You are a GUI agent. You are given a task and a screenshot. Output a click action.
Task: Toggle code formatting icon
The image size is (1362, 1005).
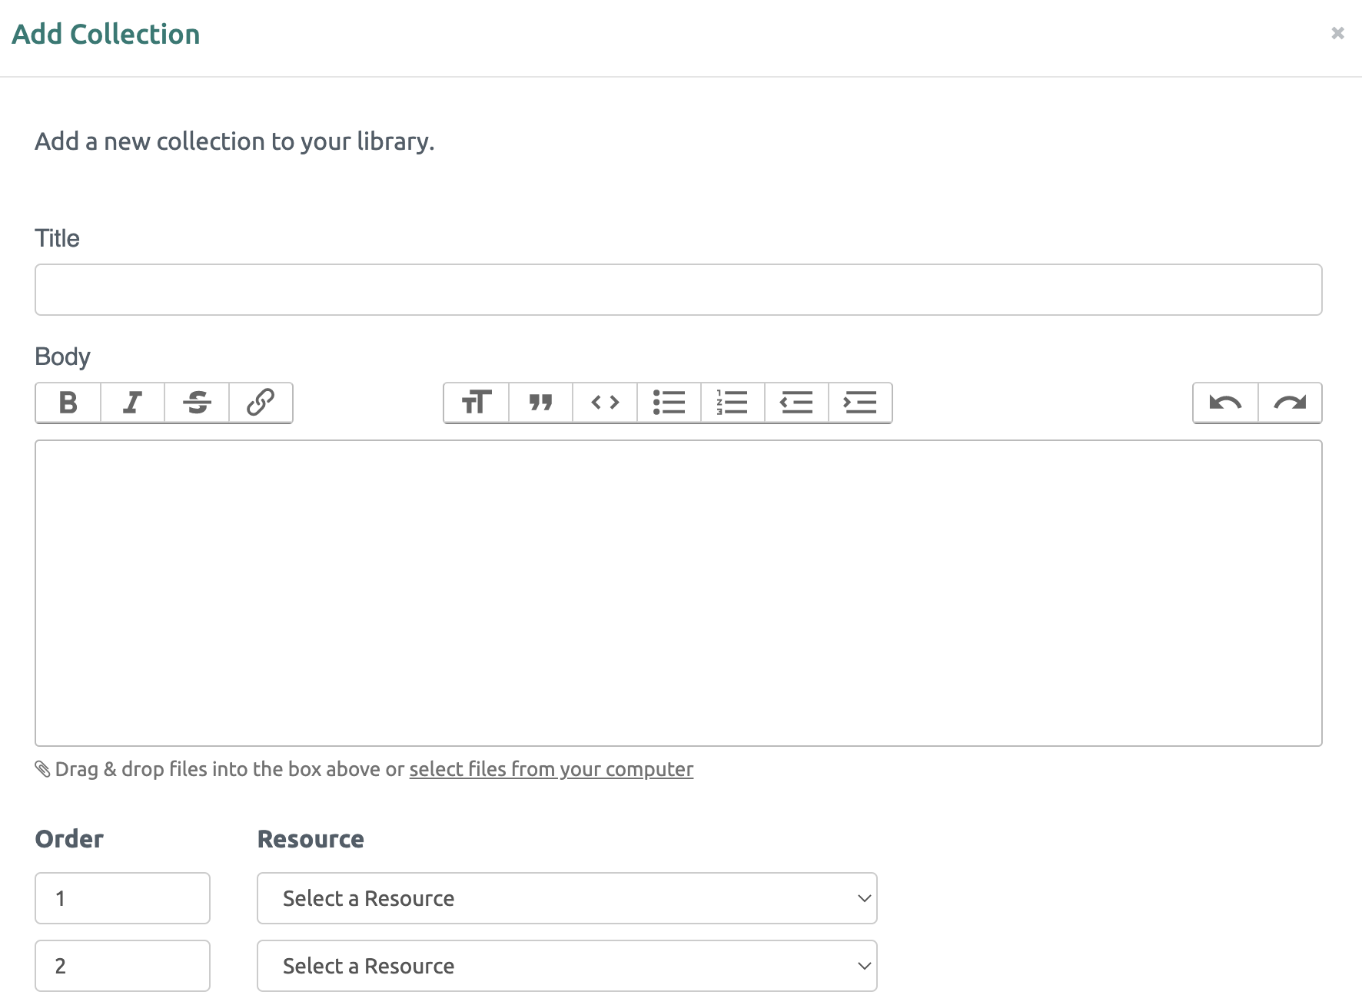click(x=605, y=403)
